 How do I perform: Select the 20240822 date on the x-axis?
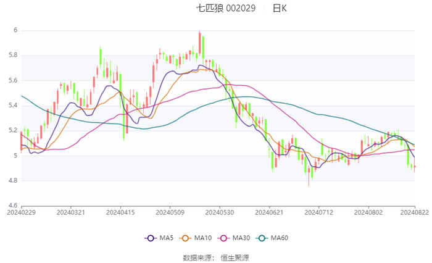[415, 212]
